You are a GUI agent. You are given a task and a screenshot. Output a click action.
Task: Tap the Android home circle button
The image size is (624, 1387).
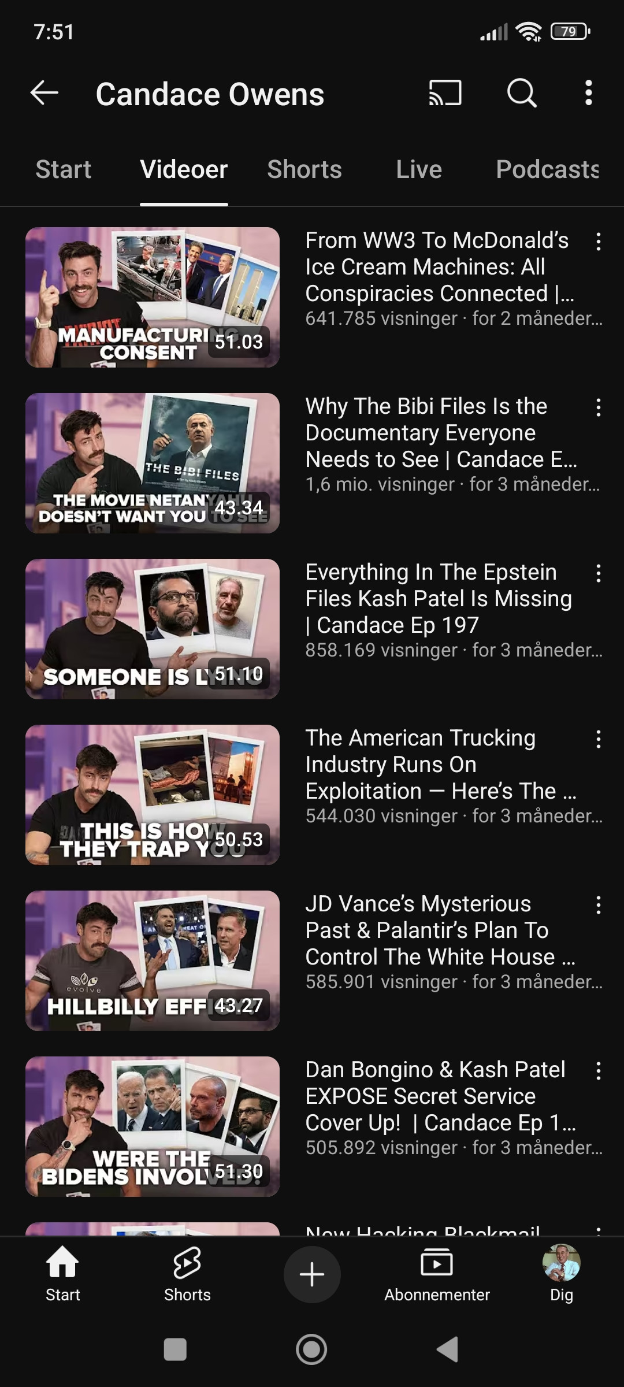[x=311, y=1349]
